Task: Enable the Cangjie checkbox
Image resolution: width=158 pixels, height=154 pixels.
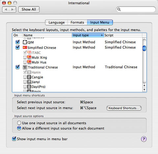Action: (x=25, y=77)
